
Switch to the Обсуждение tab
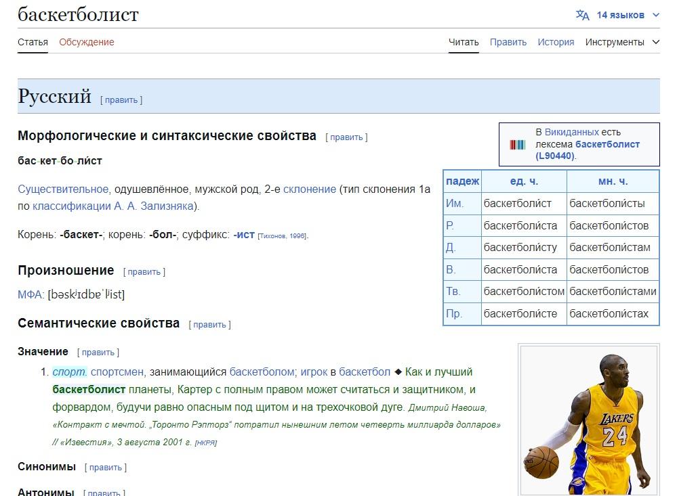[x=86, y=42]
